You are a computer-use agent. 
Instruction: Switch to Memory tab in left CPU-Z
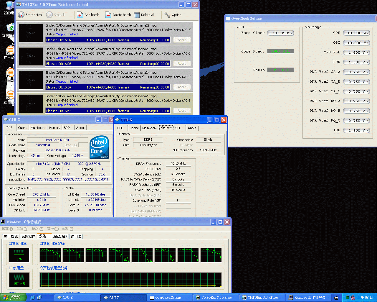[54, 128]
